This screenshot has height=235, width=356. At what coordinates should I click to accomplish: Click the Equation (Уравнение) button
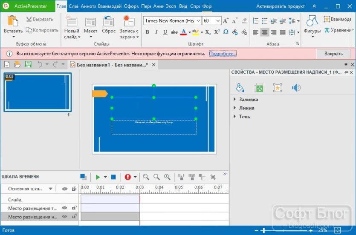tap(339, 30)
